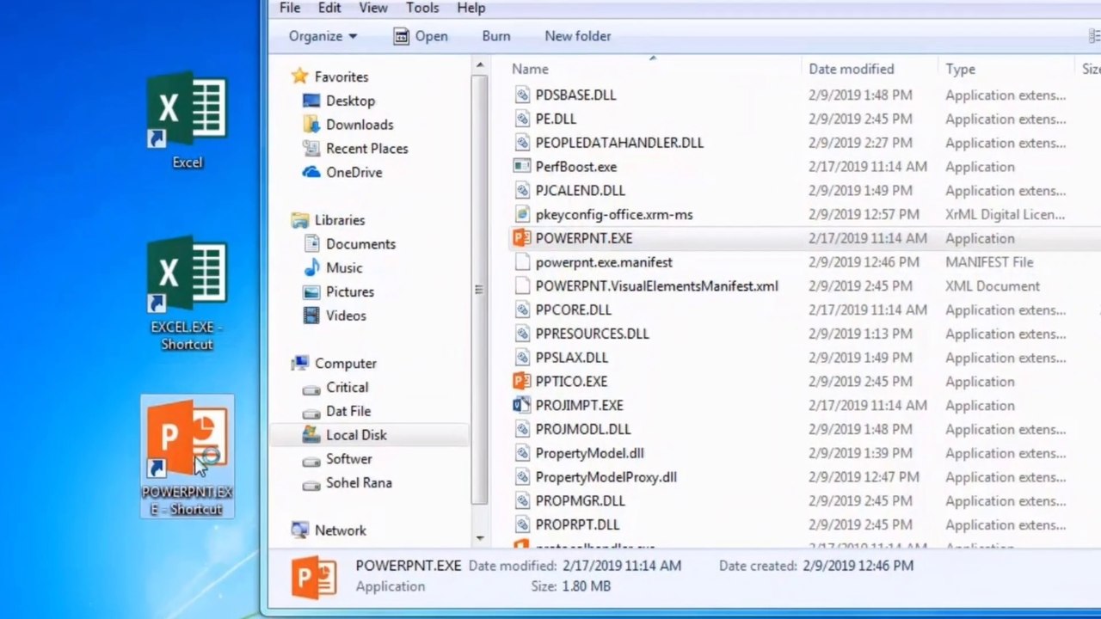The height and width of the screenshot is (619, 1101).
Task: Click the PROJIMPT.EXE file icon
Action: pyautogui.click(x=521, y=405)
